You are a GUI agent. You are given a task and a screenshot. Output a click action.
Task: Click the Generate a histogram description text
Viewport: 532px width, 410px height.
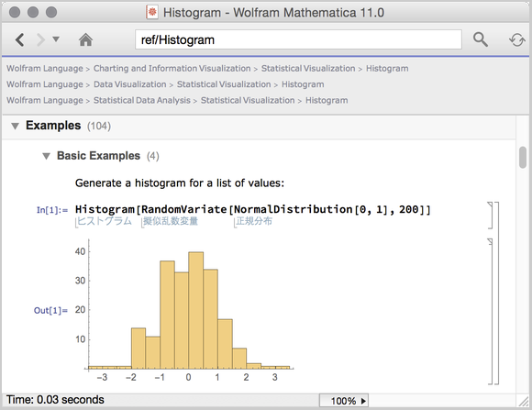[x=180, y=183]
